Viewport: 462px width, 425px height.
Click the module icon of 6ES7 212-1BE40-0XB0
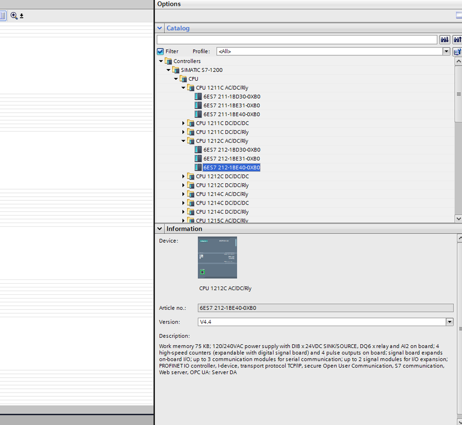click(x=198, y=167)
